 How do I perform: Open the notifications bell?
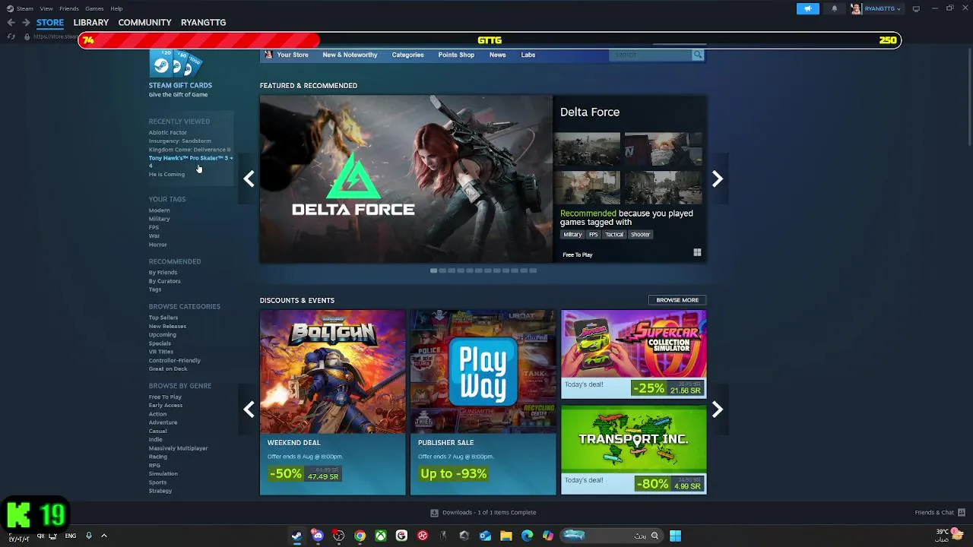(834, 8)
